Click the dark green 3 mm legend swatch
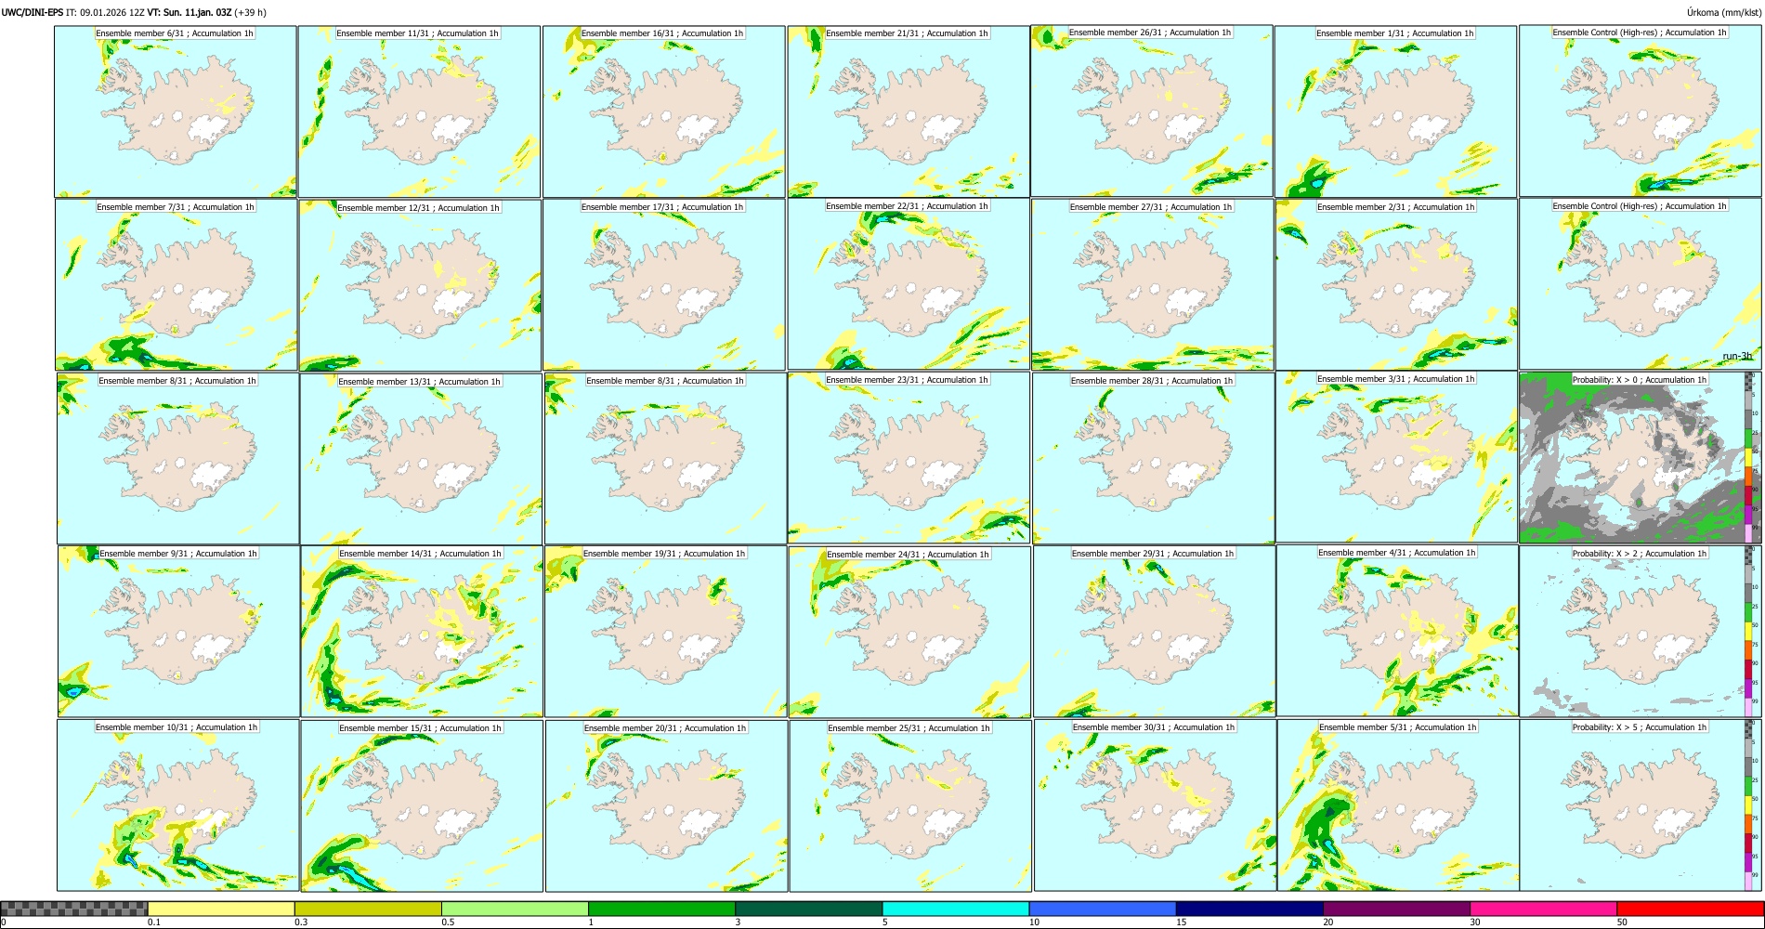 tap(808, 909)
